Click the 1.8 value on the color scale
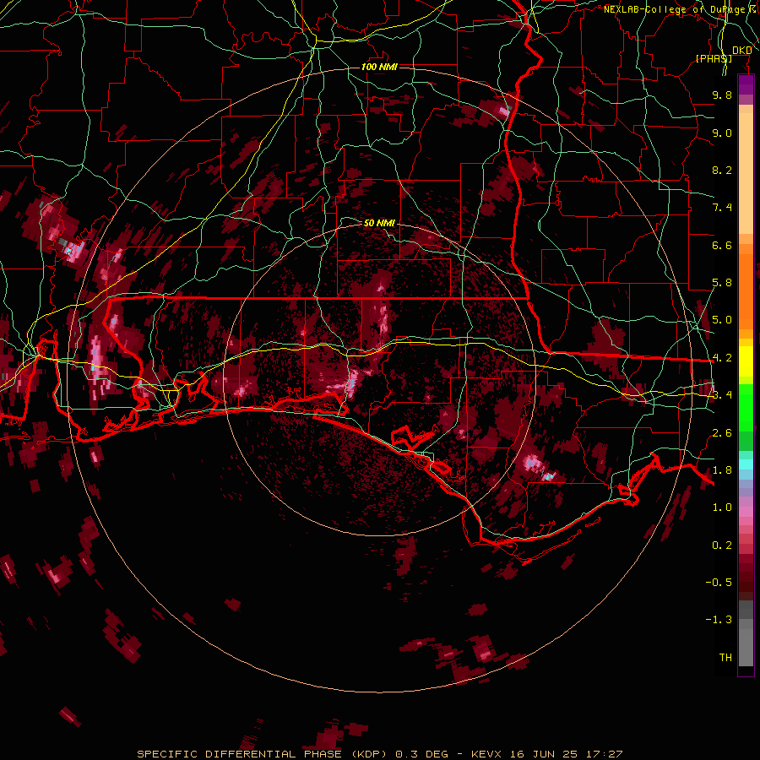 [x=722, y=470]
